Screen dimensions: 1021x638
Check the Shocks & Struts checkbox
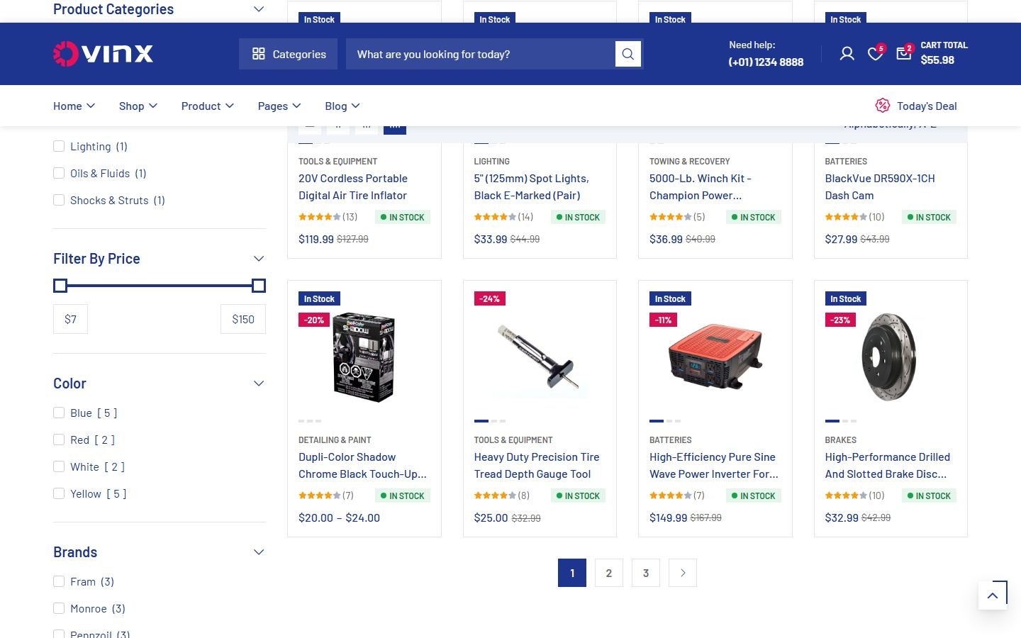(x=59, y=200)
